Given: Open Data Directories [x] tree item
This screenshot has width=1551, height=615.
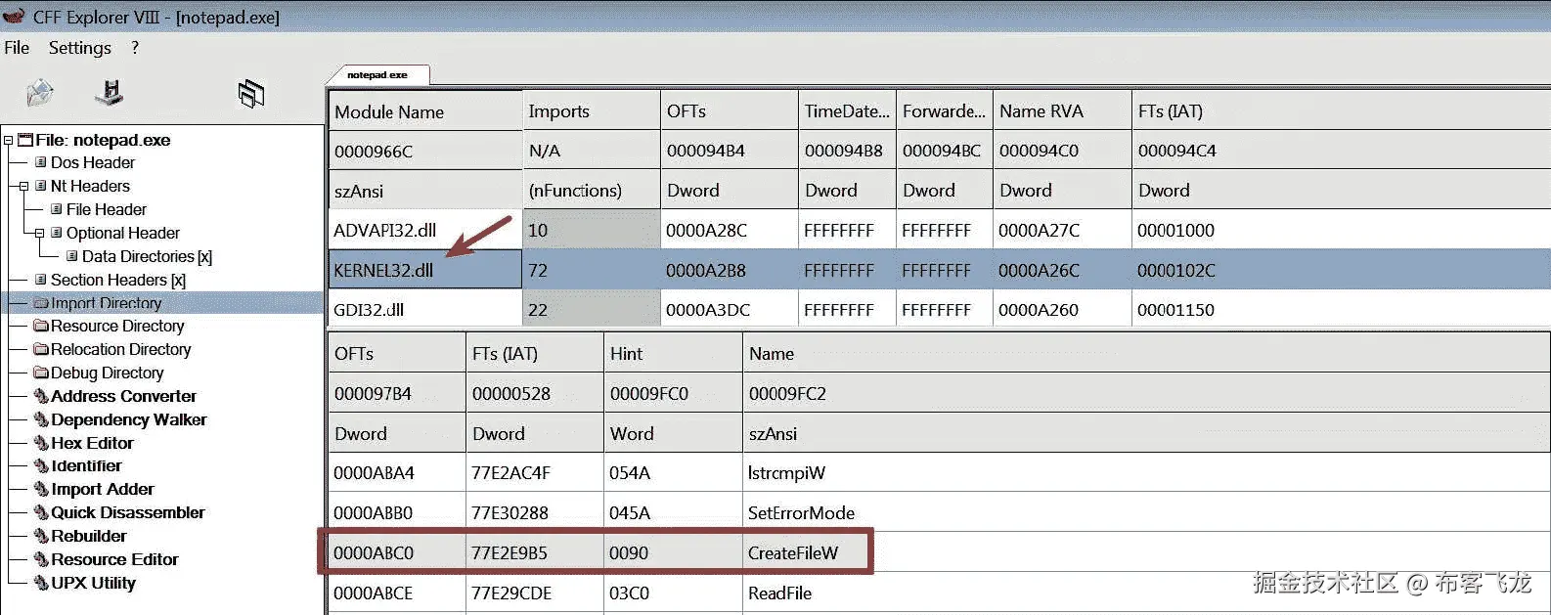Looking at the screenshot, I should (147, 256).
